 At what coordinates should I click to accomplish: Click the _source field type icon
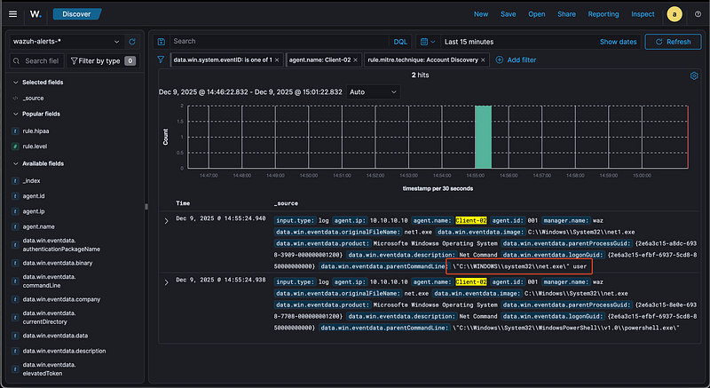pos(15,99)
